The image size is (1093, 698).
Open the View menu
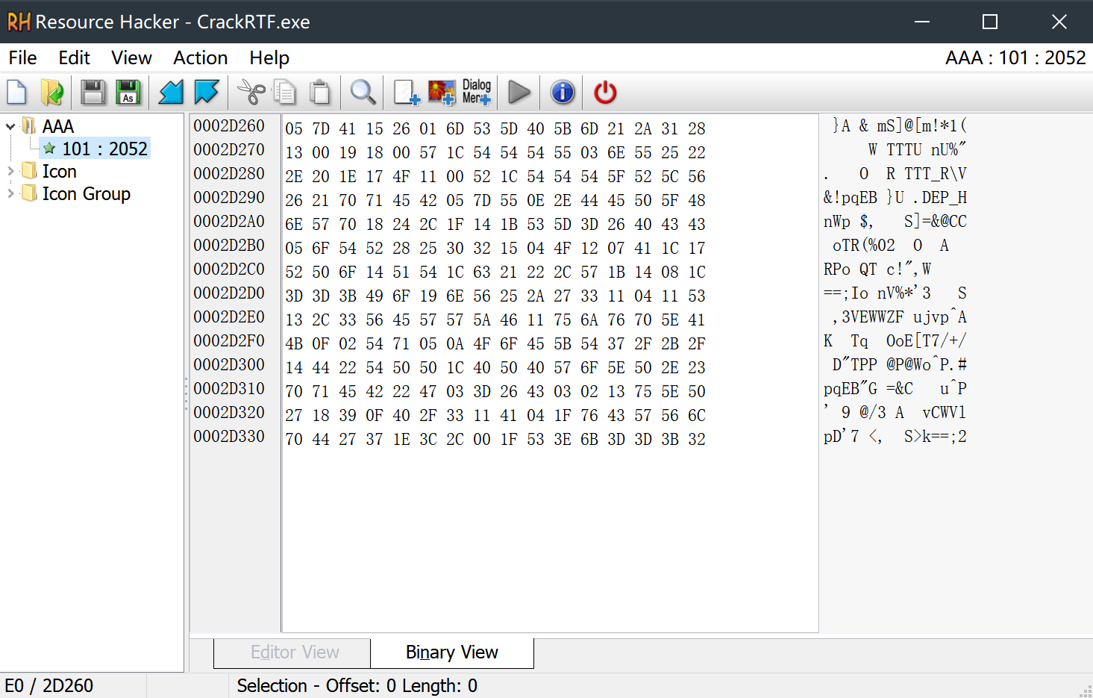point(131,58)
